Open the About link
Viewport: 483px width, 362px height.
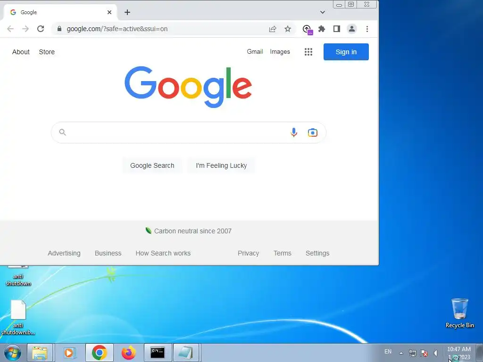pos(21,52)
